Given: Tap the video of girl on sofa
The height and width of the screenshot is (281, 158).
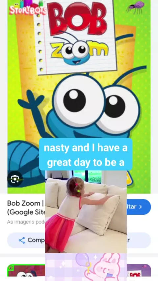Looking at the screenshot, I should coord(86,212).
